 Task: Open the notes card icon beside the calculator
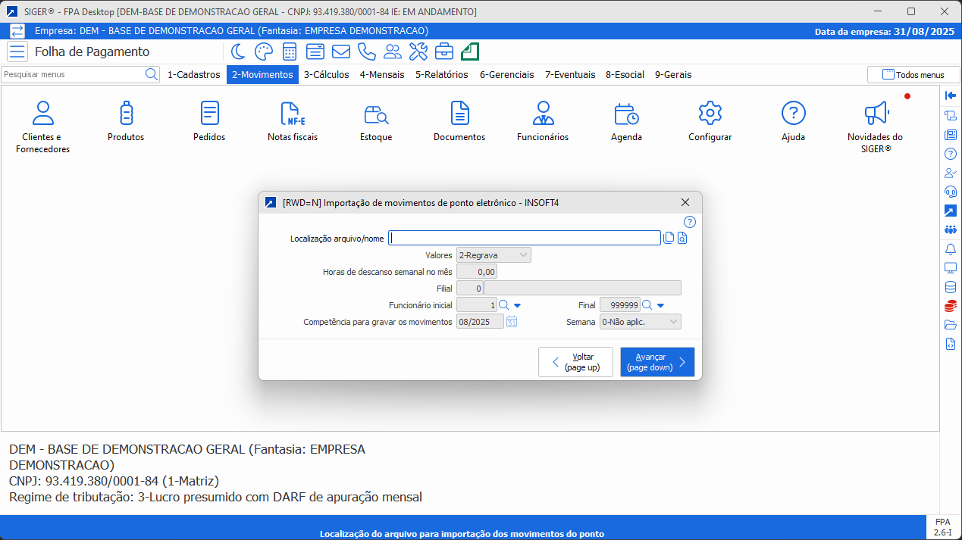pos(315,52)
